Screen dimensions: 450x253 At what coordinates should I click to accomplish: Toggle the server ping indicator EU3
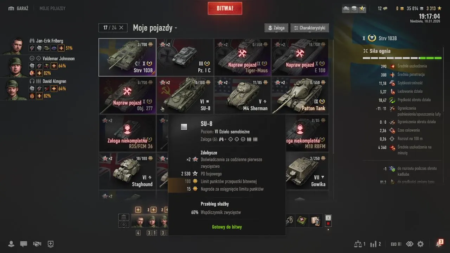(x=396, y=244)
